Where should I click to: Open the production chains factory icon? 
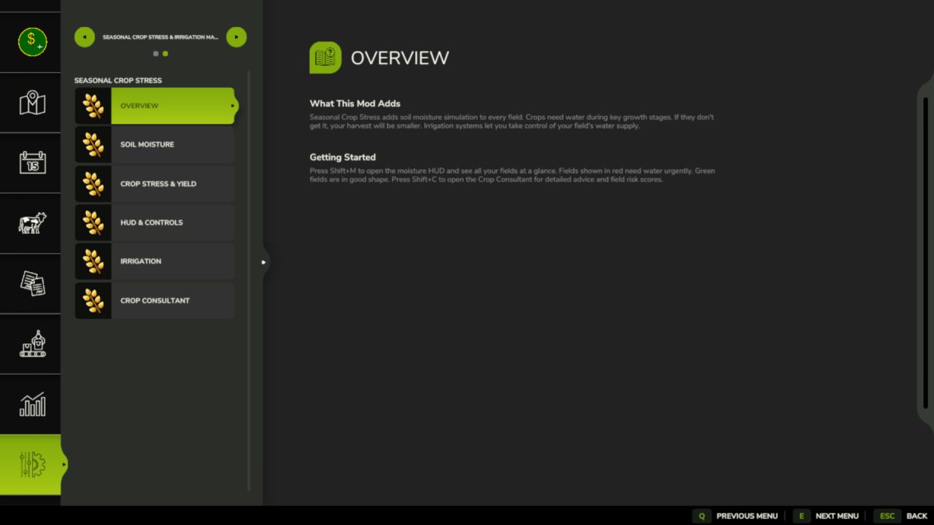click(x=32, y=343)
